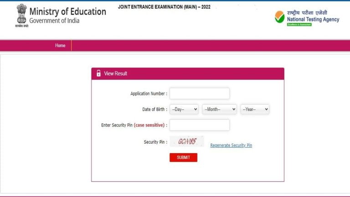Click the 'View Result' panel header text

115,73
